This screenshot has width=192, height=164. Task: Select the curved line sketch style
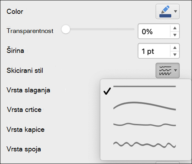click(x=144, y=106)
